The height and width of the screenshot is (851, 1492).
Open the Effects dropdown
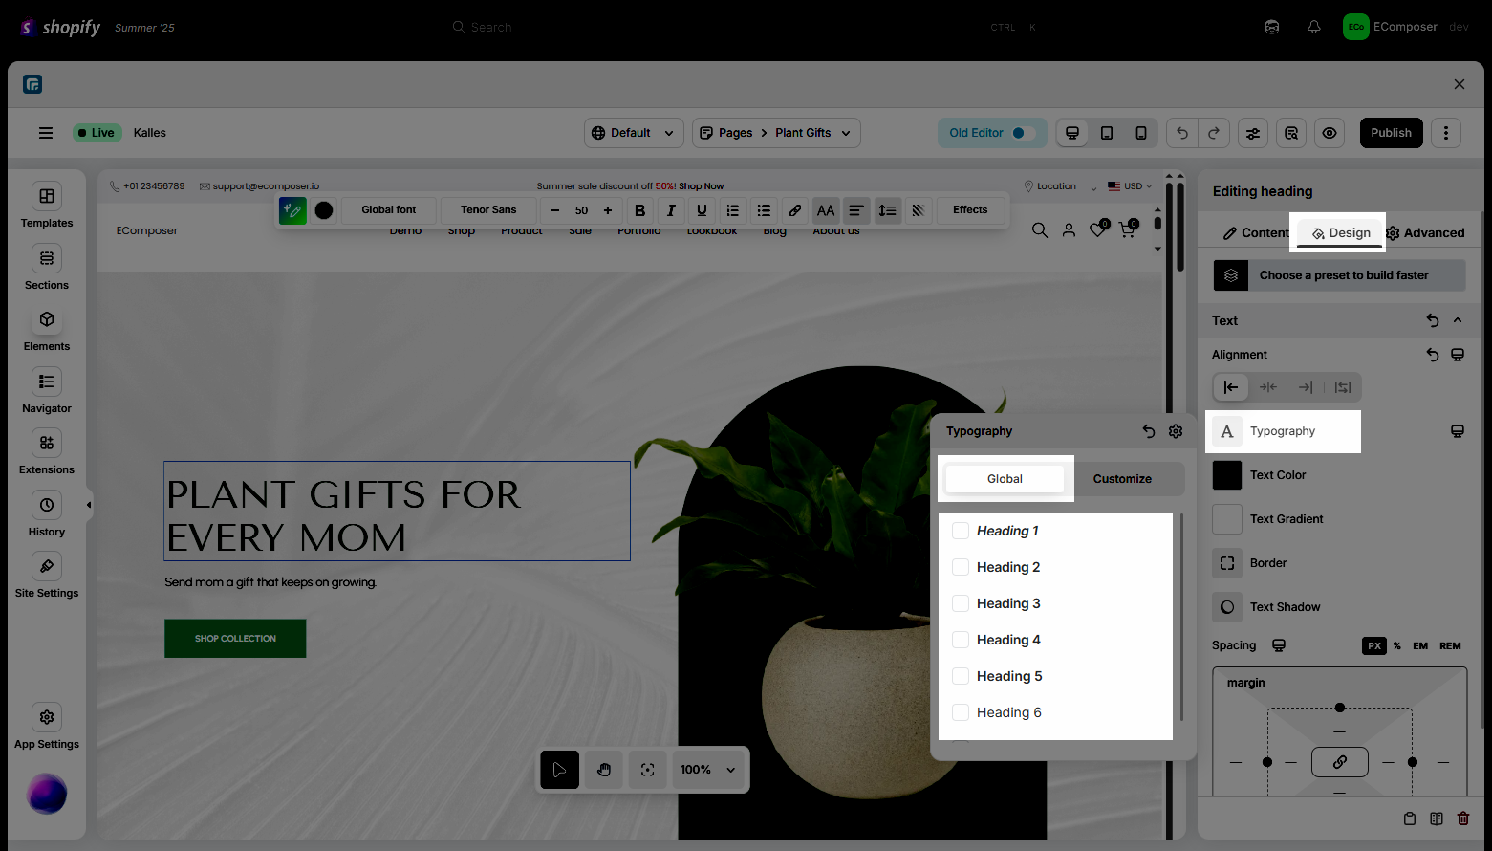pos(970,210)
